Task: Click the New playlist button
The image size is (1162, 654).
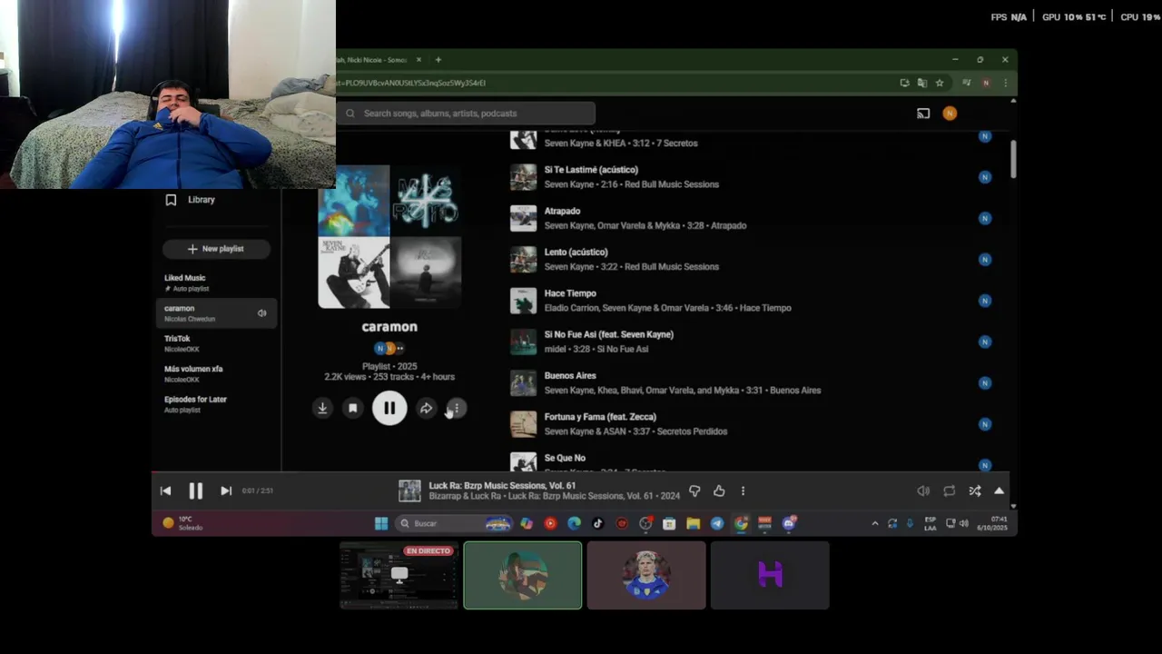Action: point(216,249)
